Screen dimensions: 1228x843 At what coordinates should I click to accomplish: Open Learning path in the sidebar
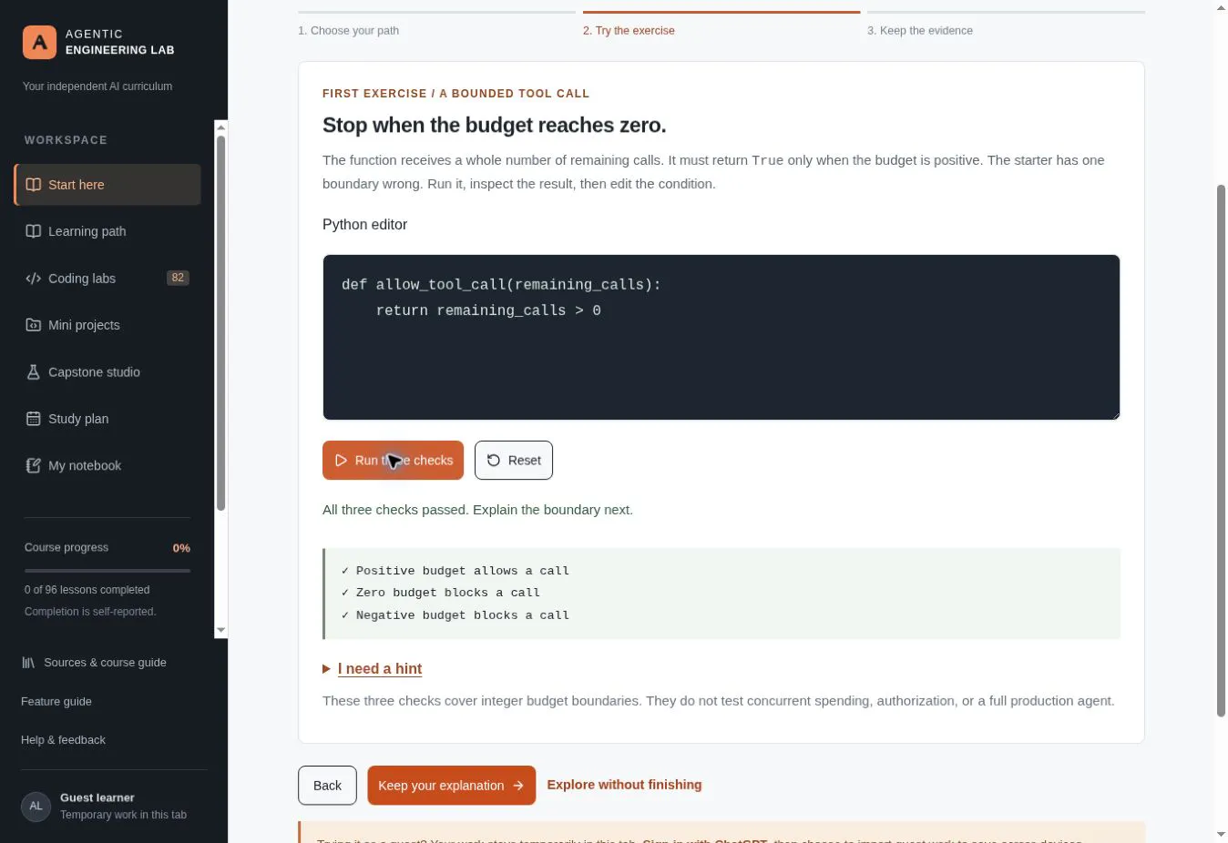point(107,231)
